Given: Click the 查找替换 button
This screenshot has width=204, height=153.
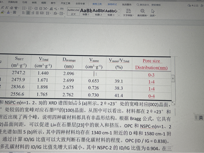Looking at the screenshot, I should (x=143, y=13).
